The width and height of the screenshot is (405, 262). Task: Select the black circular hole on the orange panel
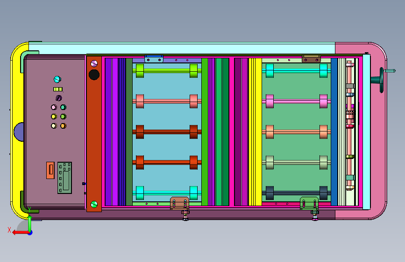pos(94,75)
